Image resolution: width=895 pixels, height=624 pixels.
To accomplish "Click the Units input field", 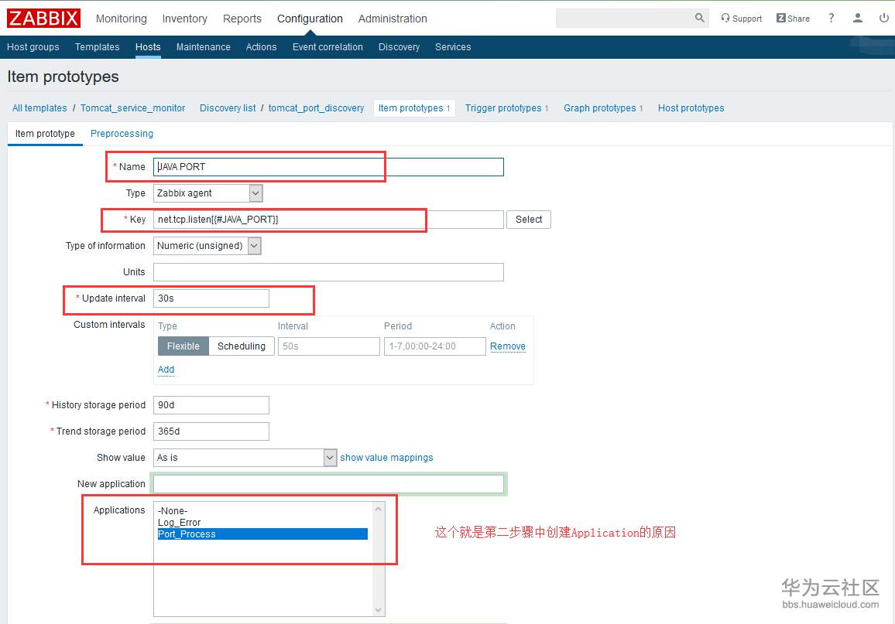I will click(x=328, y=272).
